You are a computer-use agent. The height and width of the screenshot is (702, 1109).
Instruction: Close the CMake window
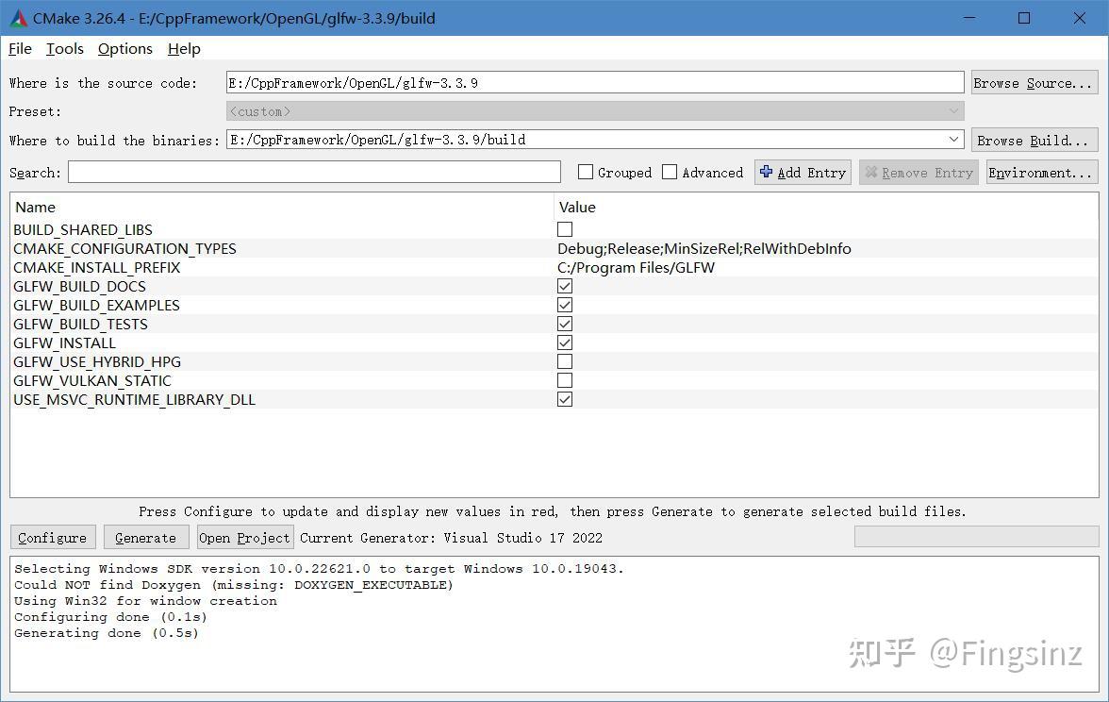[x=1079, y=18]
